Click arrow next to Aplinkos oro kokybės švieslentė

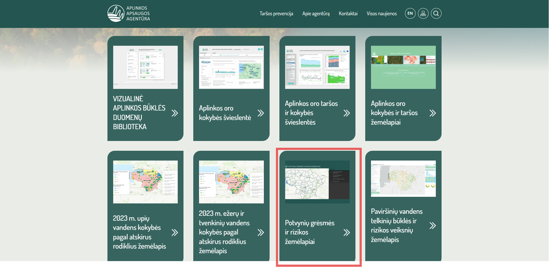pos(261,113)
